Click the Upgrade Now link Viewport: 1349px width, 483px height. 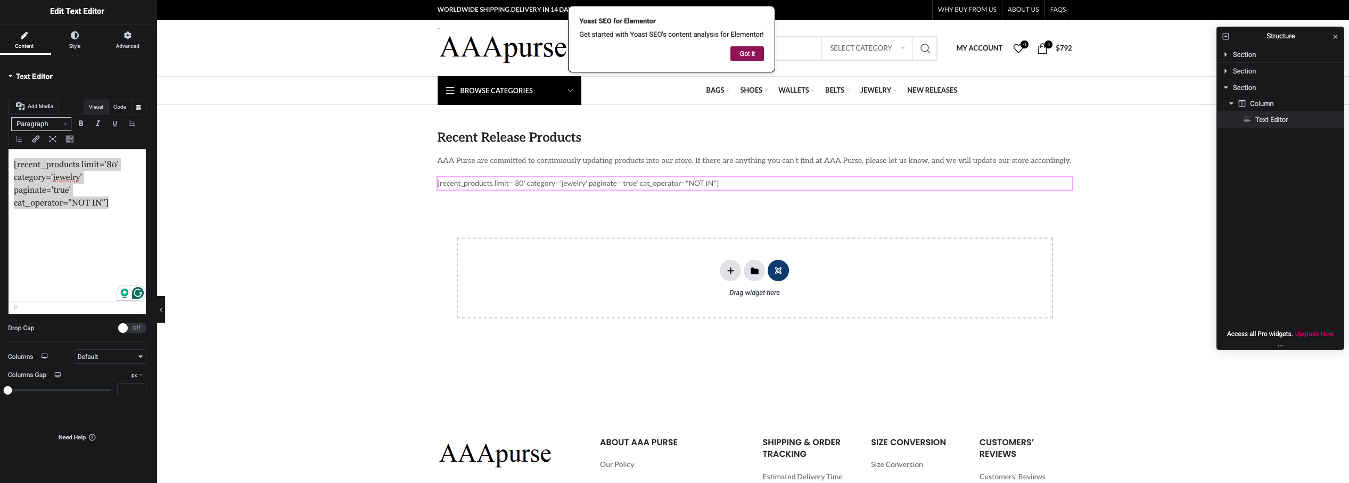click(x=1314, y=334)
